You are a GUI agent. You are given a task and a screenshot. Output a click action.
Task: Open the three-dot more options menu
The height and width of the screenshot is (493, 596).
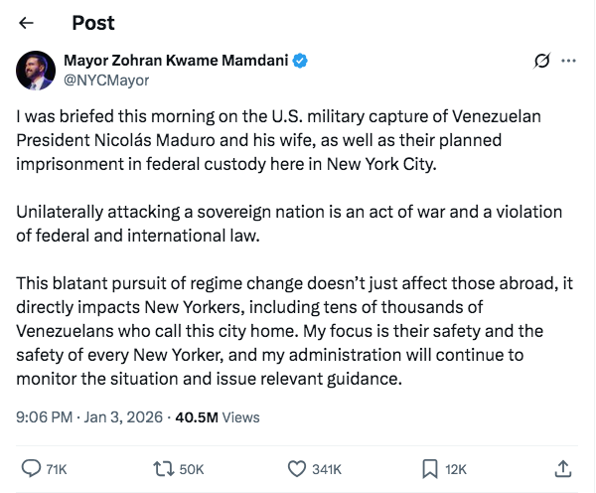tap(569, 61)
